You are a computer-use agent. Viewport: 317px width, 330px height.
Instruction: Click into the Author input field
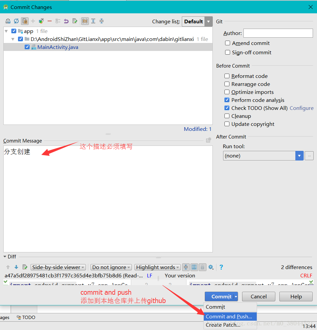pyautogui.click(x=278, y=33)
